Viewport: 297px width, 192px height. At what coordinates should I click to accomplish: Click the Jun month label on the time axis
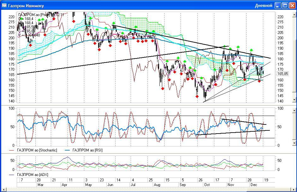pos(110,185)
